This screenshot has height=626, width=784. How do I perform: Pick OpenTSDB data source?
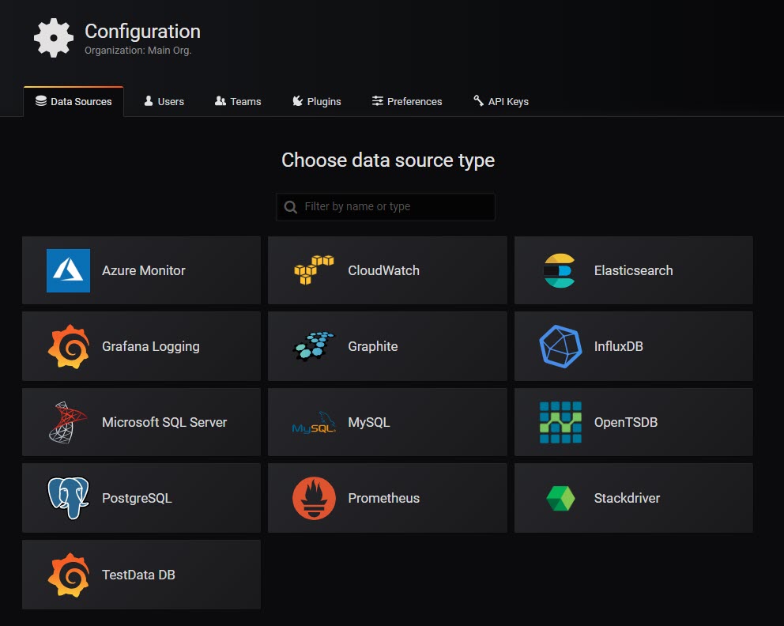coord(634,423)
